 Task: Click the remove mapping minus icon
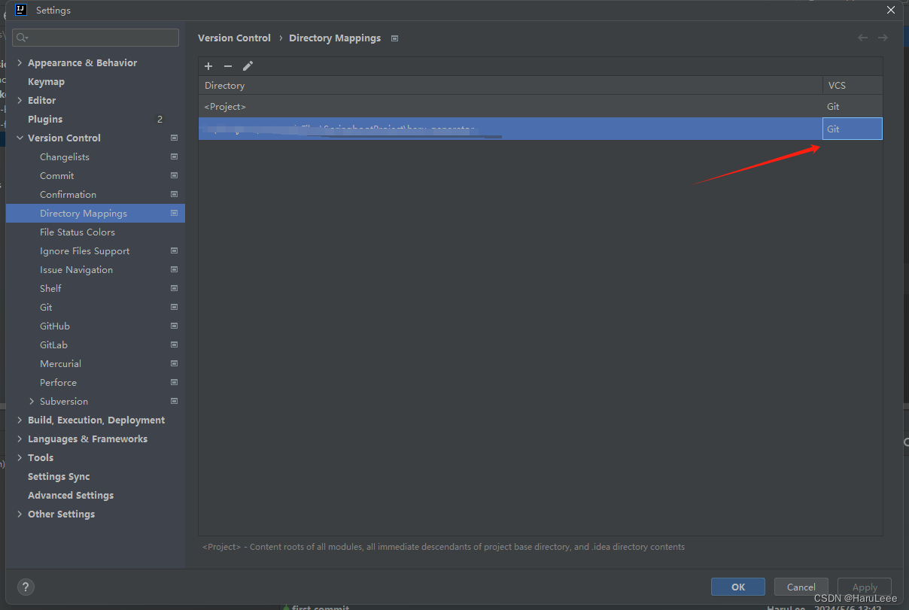pos(228,66)
